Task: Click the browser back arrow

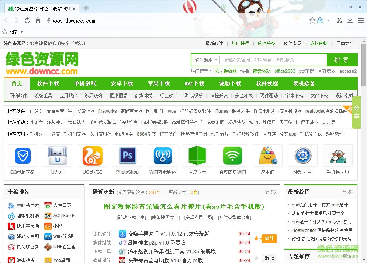Action: (6, 21)
